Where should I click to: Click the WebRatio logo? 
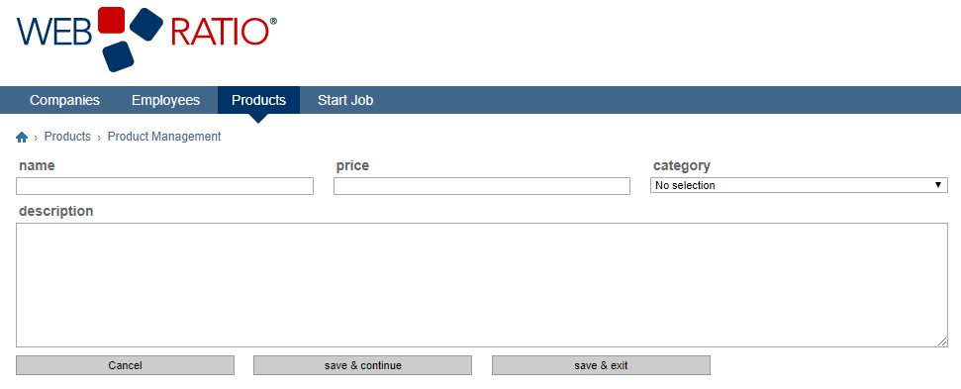click(146, 40)
